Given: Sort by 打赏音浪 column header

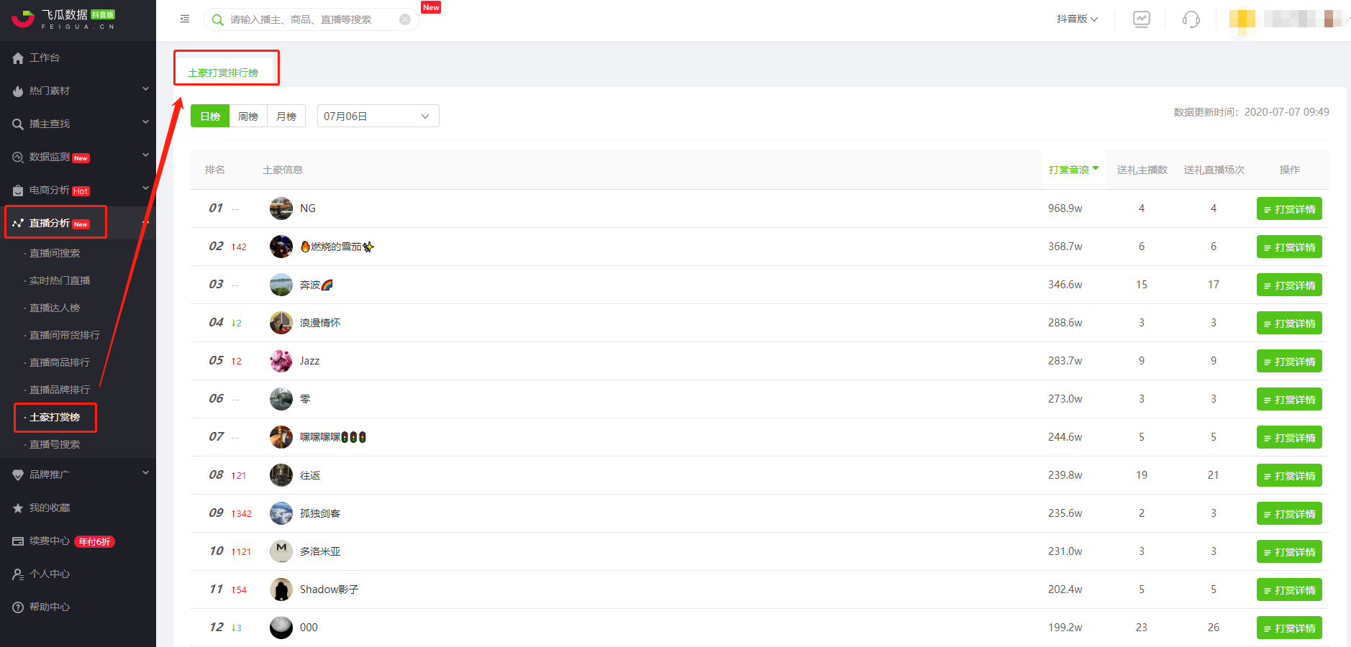Looking at the screenshot, I should [x=1073, y=170].
